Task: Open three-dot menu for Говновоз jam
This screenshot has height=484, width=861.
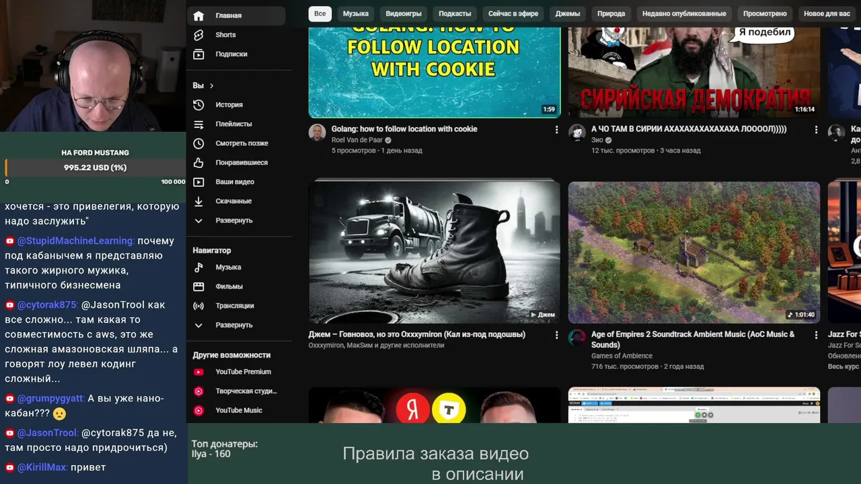Action: pos(556,335)
